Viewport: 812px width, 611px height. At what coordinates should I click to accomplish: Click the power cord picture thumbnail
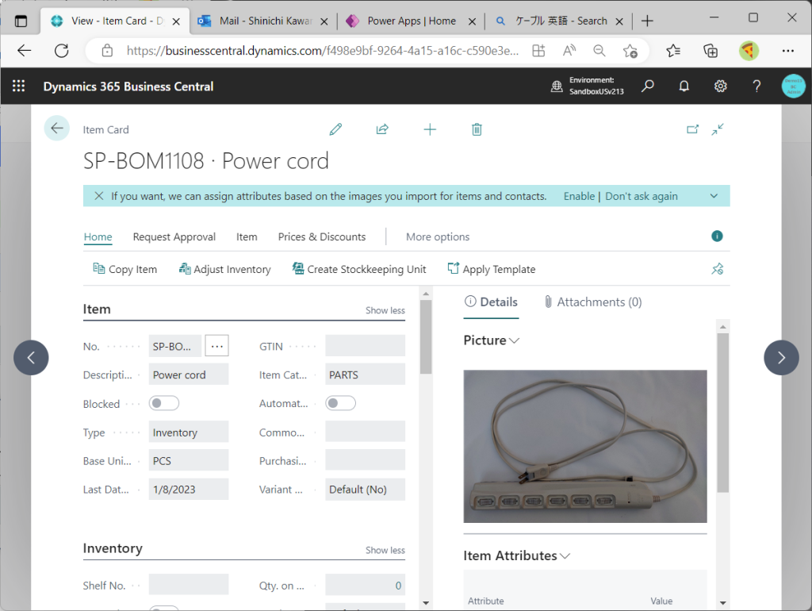coord(584,446)
